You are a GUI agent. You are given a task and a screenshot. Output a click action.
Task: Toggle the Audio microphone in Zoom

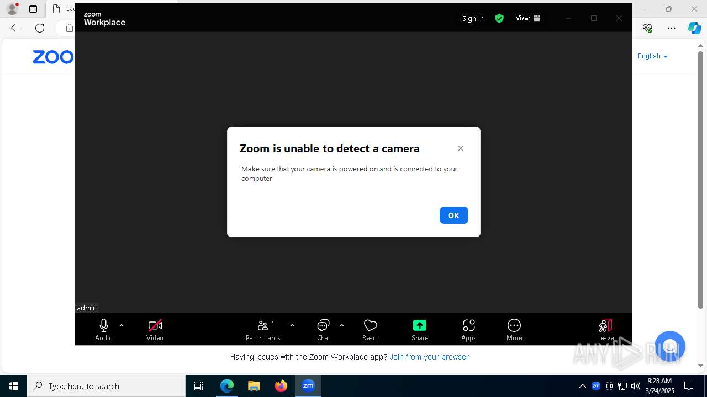tap(104, 330)
